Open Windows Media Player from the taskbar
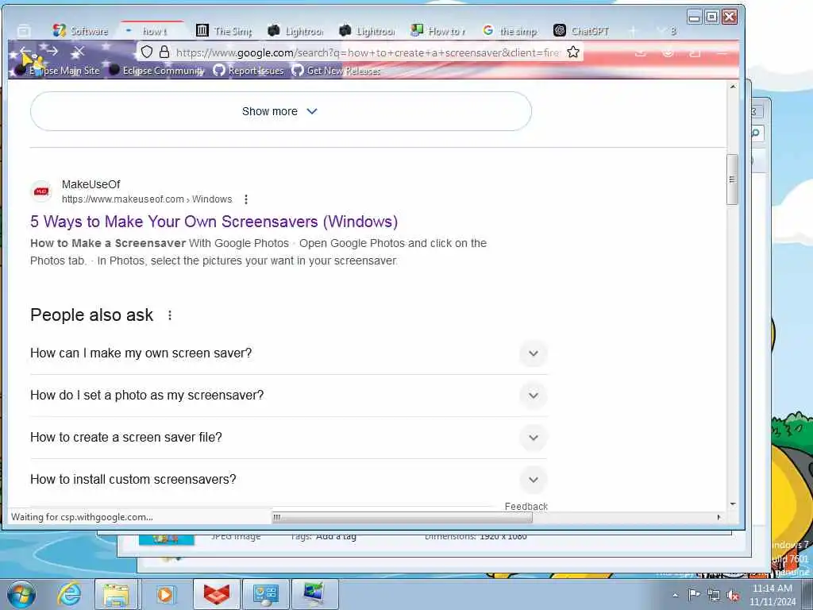The width and height of the screenshot is (813, 610). pyautogui.click(x=165, y=595)
